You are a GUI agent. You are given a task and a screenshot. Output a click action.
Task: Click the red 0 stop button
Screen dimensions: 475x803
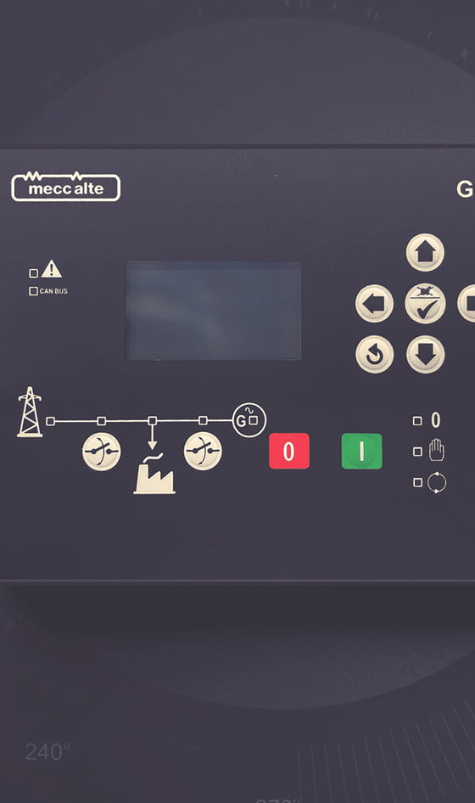(289, 452)
